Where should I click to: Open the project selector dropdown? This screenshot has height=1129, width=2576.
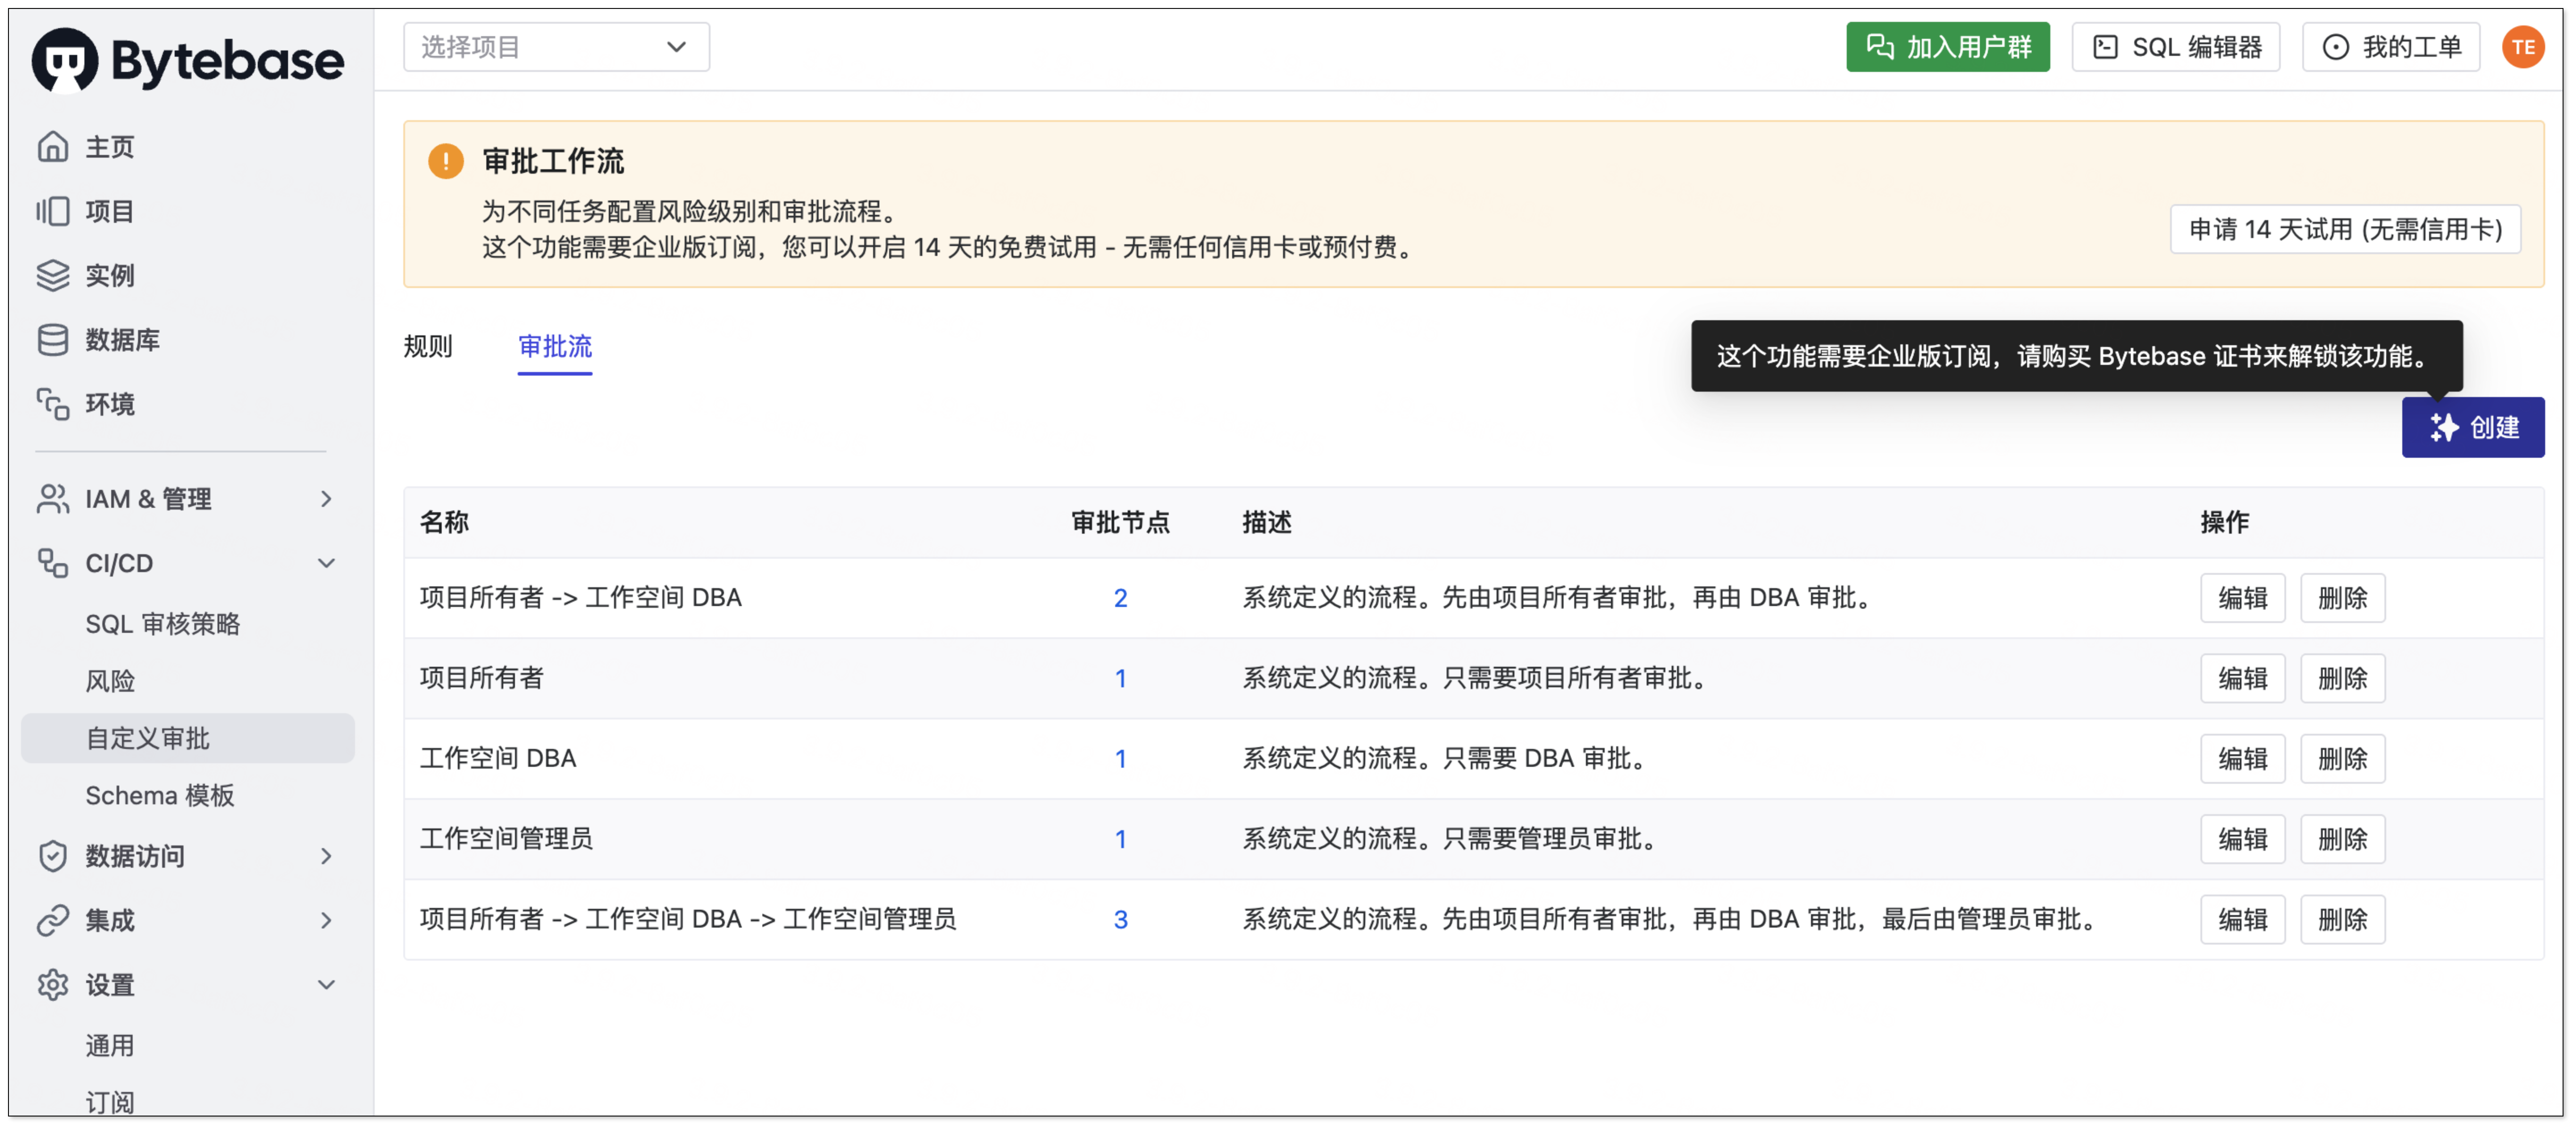(556, 47)
